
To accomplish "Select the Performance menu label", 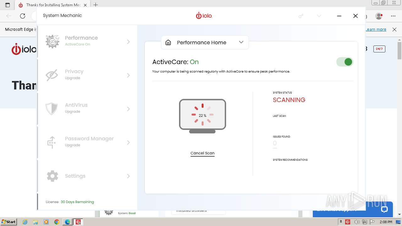I will [81, 38].
